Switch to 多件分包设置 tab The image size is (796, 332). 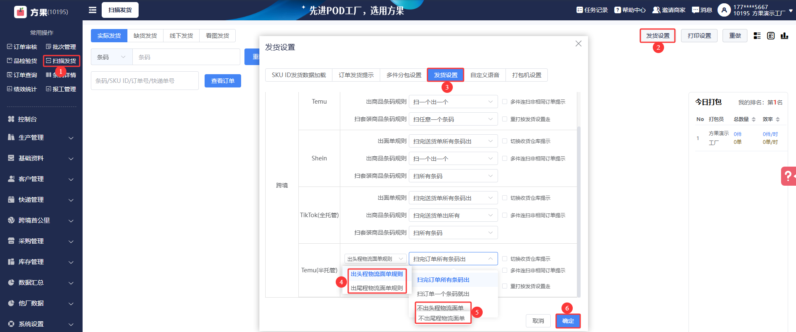(403, 75)
